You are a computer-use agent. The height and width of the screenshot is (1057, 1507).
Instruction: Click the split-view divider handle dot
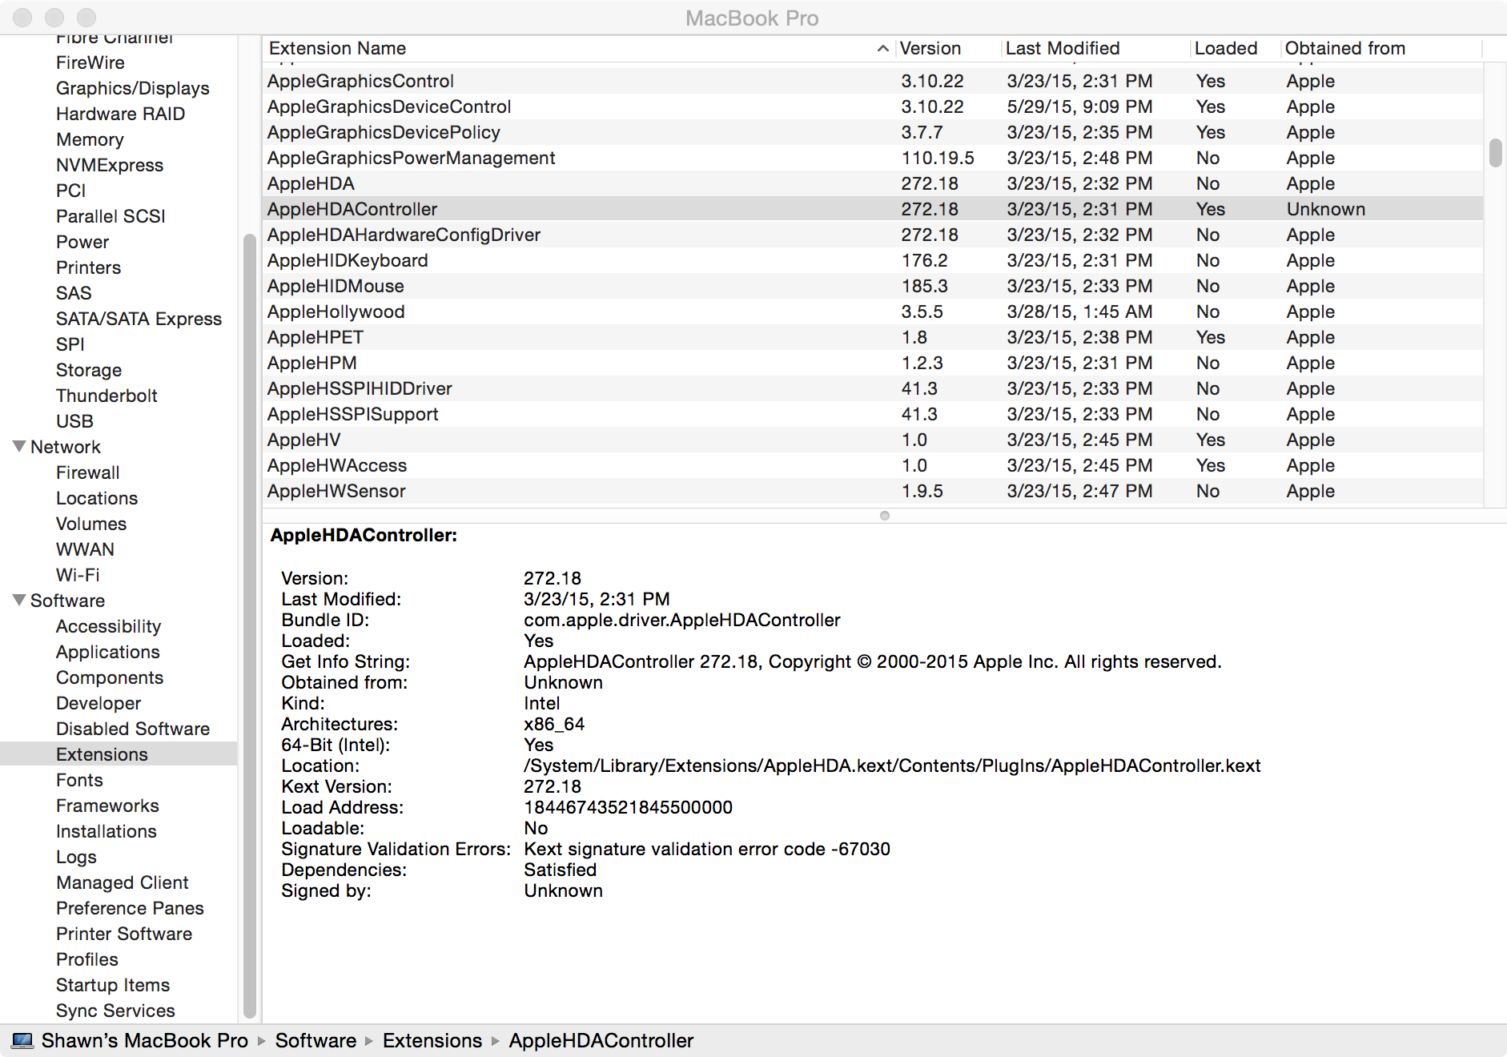click(x=884, y=516)
